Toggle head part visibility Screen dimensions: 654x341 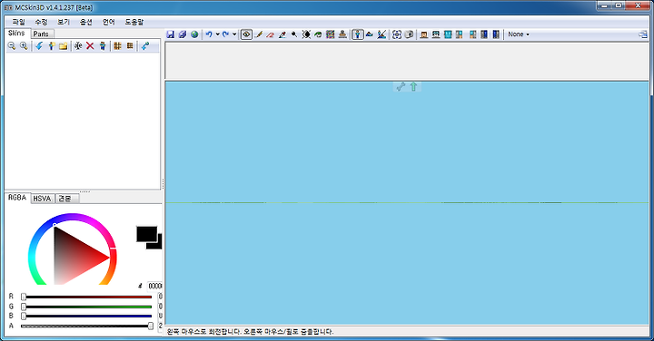[424, 34]
